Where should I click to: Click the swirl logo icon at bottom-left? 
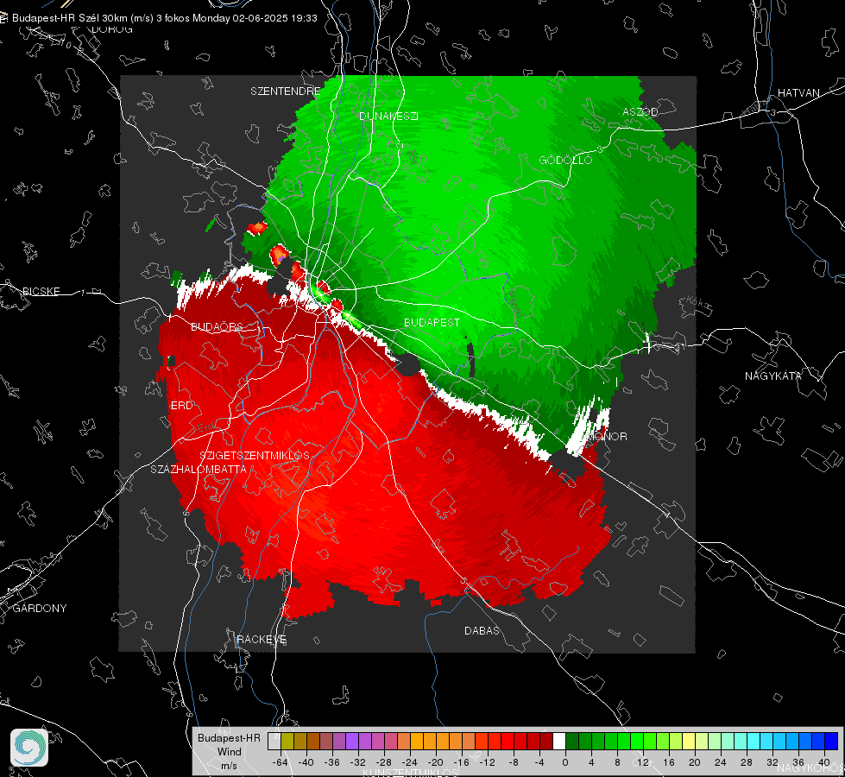click(x=29, y=748)
